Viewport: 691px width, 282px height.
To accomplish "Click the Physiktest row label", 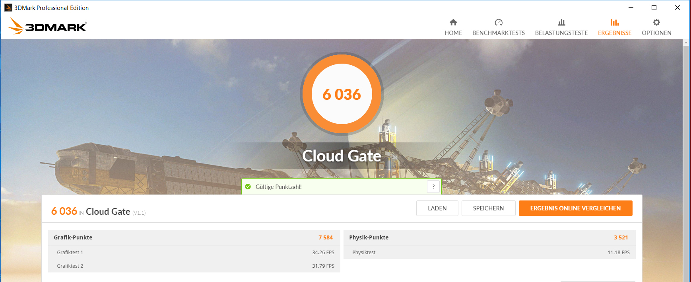I will pyautogui.click(x=364, y=253).
